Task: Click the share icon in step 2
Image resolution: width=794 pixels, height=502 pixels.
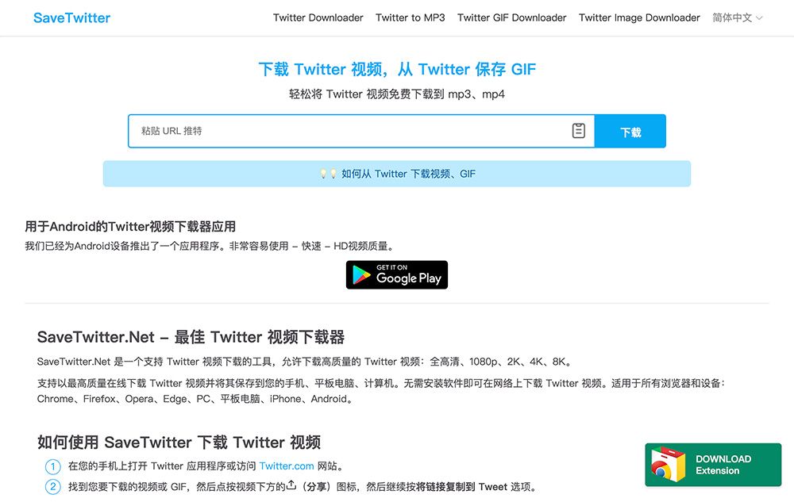Action: 291,485
